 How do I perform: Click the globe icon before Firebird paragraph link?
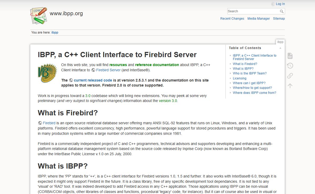40,123
